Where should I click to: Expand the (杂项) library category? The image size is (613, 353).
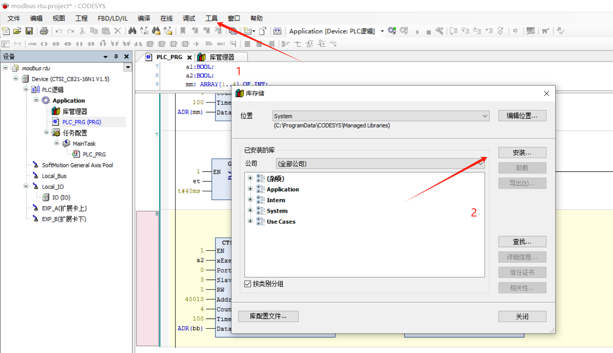(250, 178)
